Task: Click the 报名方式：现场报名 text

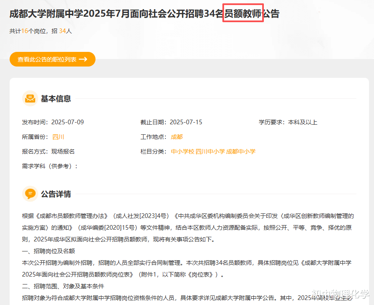Action: (x=48, y=151)
